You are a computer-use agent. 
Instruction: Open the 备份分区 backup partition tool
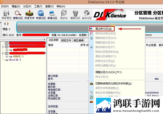click(x=87, y=15)
